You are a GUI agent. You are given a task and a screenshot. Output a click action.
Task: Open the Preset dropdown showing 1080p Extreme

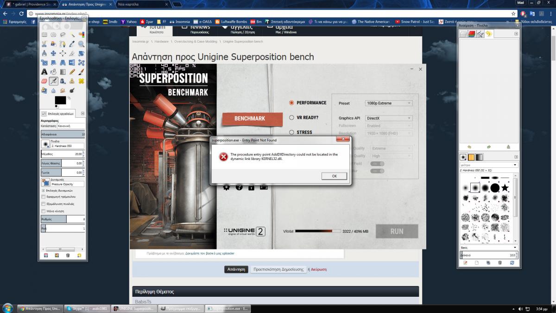pos(388,103)
